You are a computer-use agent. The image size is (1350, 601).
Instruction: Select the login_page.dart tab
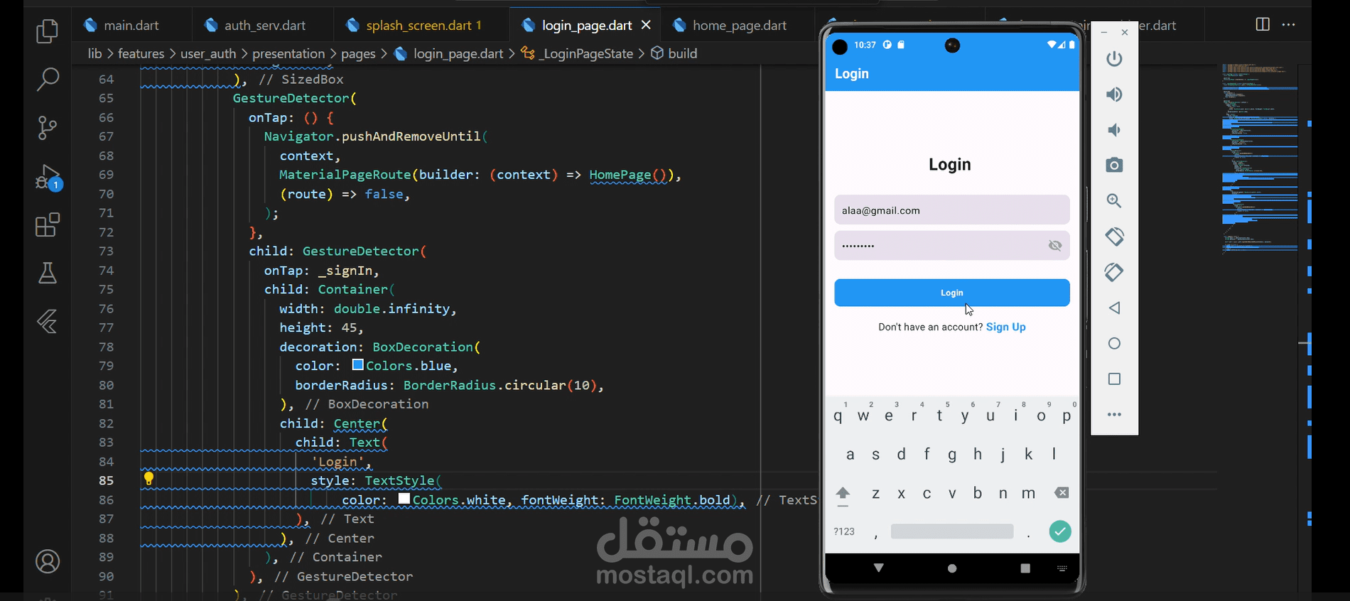click(586, 25)
